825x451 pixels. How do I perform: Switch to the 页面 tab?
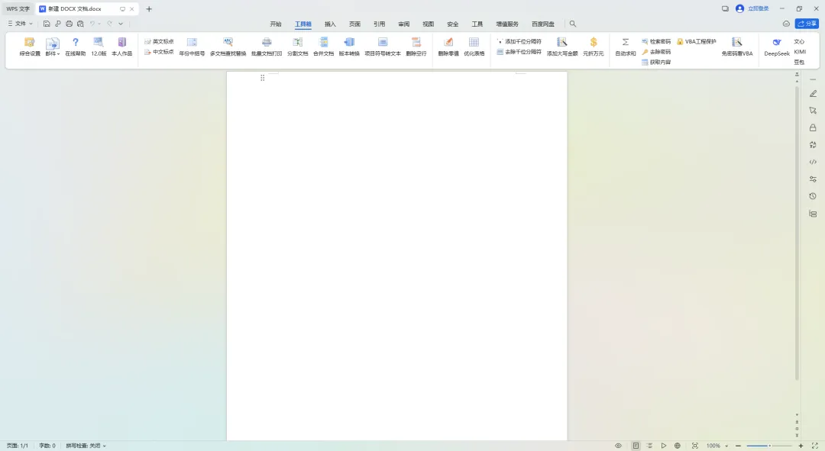354,24
